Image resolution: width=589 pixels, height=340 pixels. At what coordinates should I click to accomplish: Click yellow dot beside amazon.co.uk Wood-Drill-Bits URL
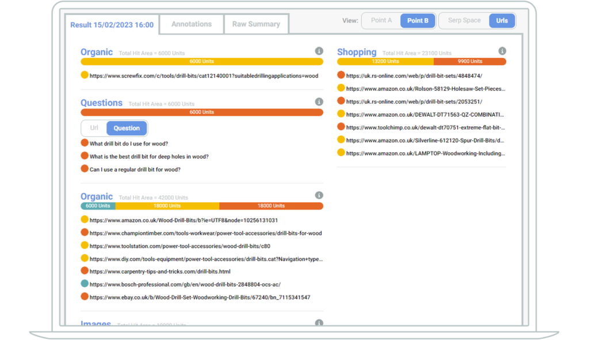(85, 219)
